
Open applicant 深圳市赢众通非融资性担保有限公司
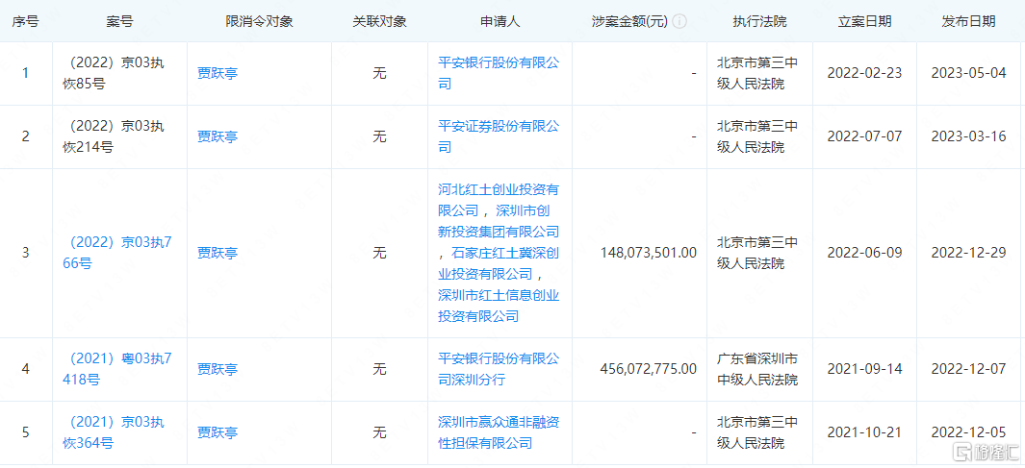tap(498, 432)
